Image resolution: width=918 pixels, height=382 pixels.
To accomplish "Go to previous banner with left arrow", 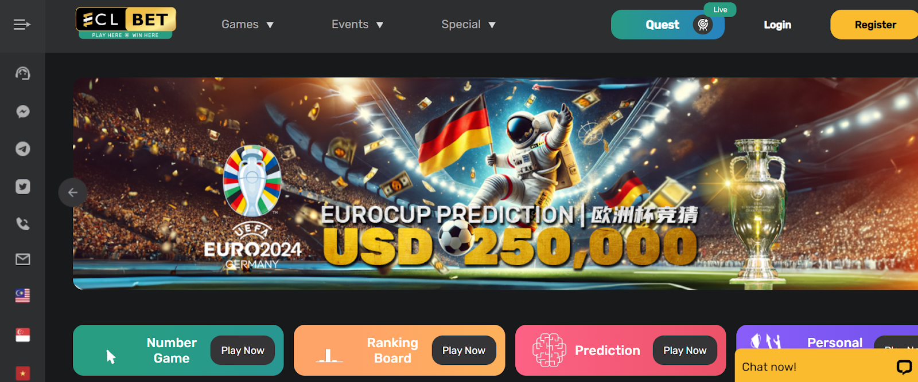I will pyautogui.click(x=73, y=192).
